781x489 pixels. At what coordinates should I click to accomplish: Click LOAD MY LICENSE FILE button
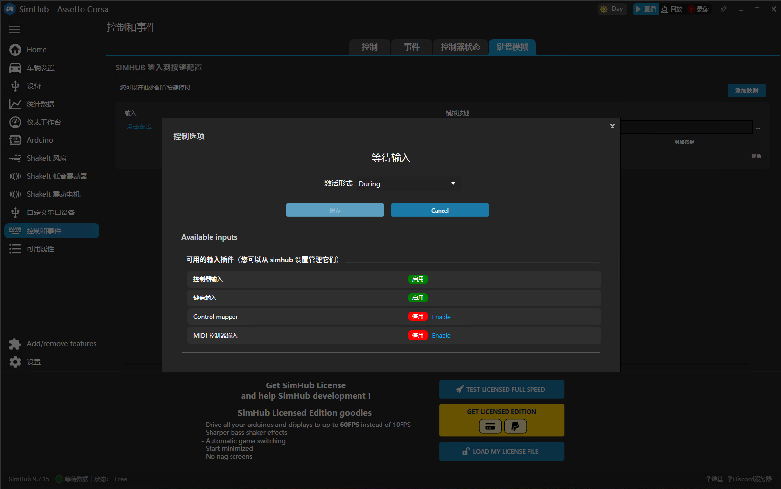[502, 451]
